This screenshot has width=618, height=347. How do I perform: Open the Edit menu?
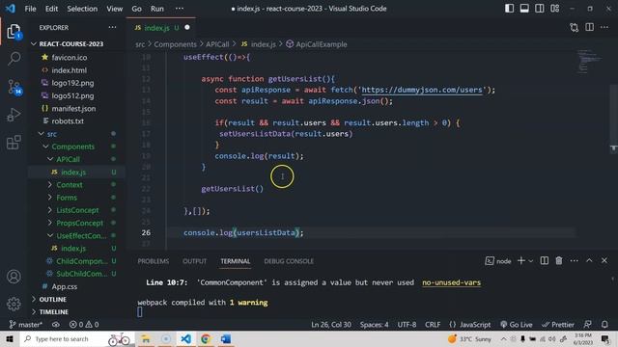(51, 9)
